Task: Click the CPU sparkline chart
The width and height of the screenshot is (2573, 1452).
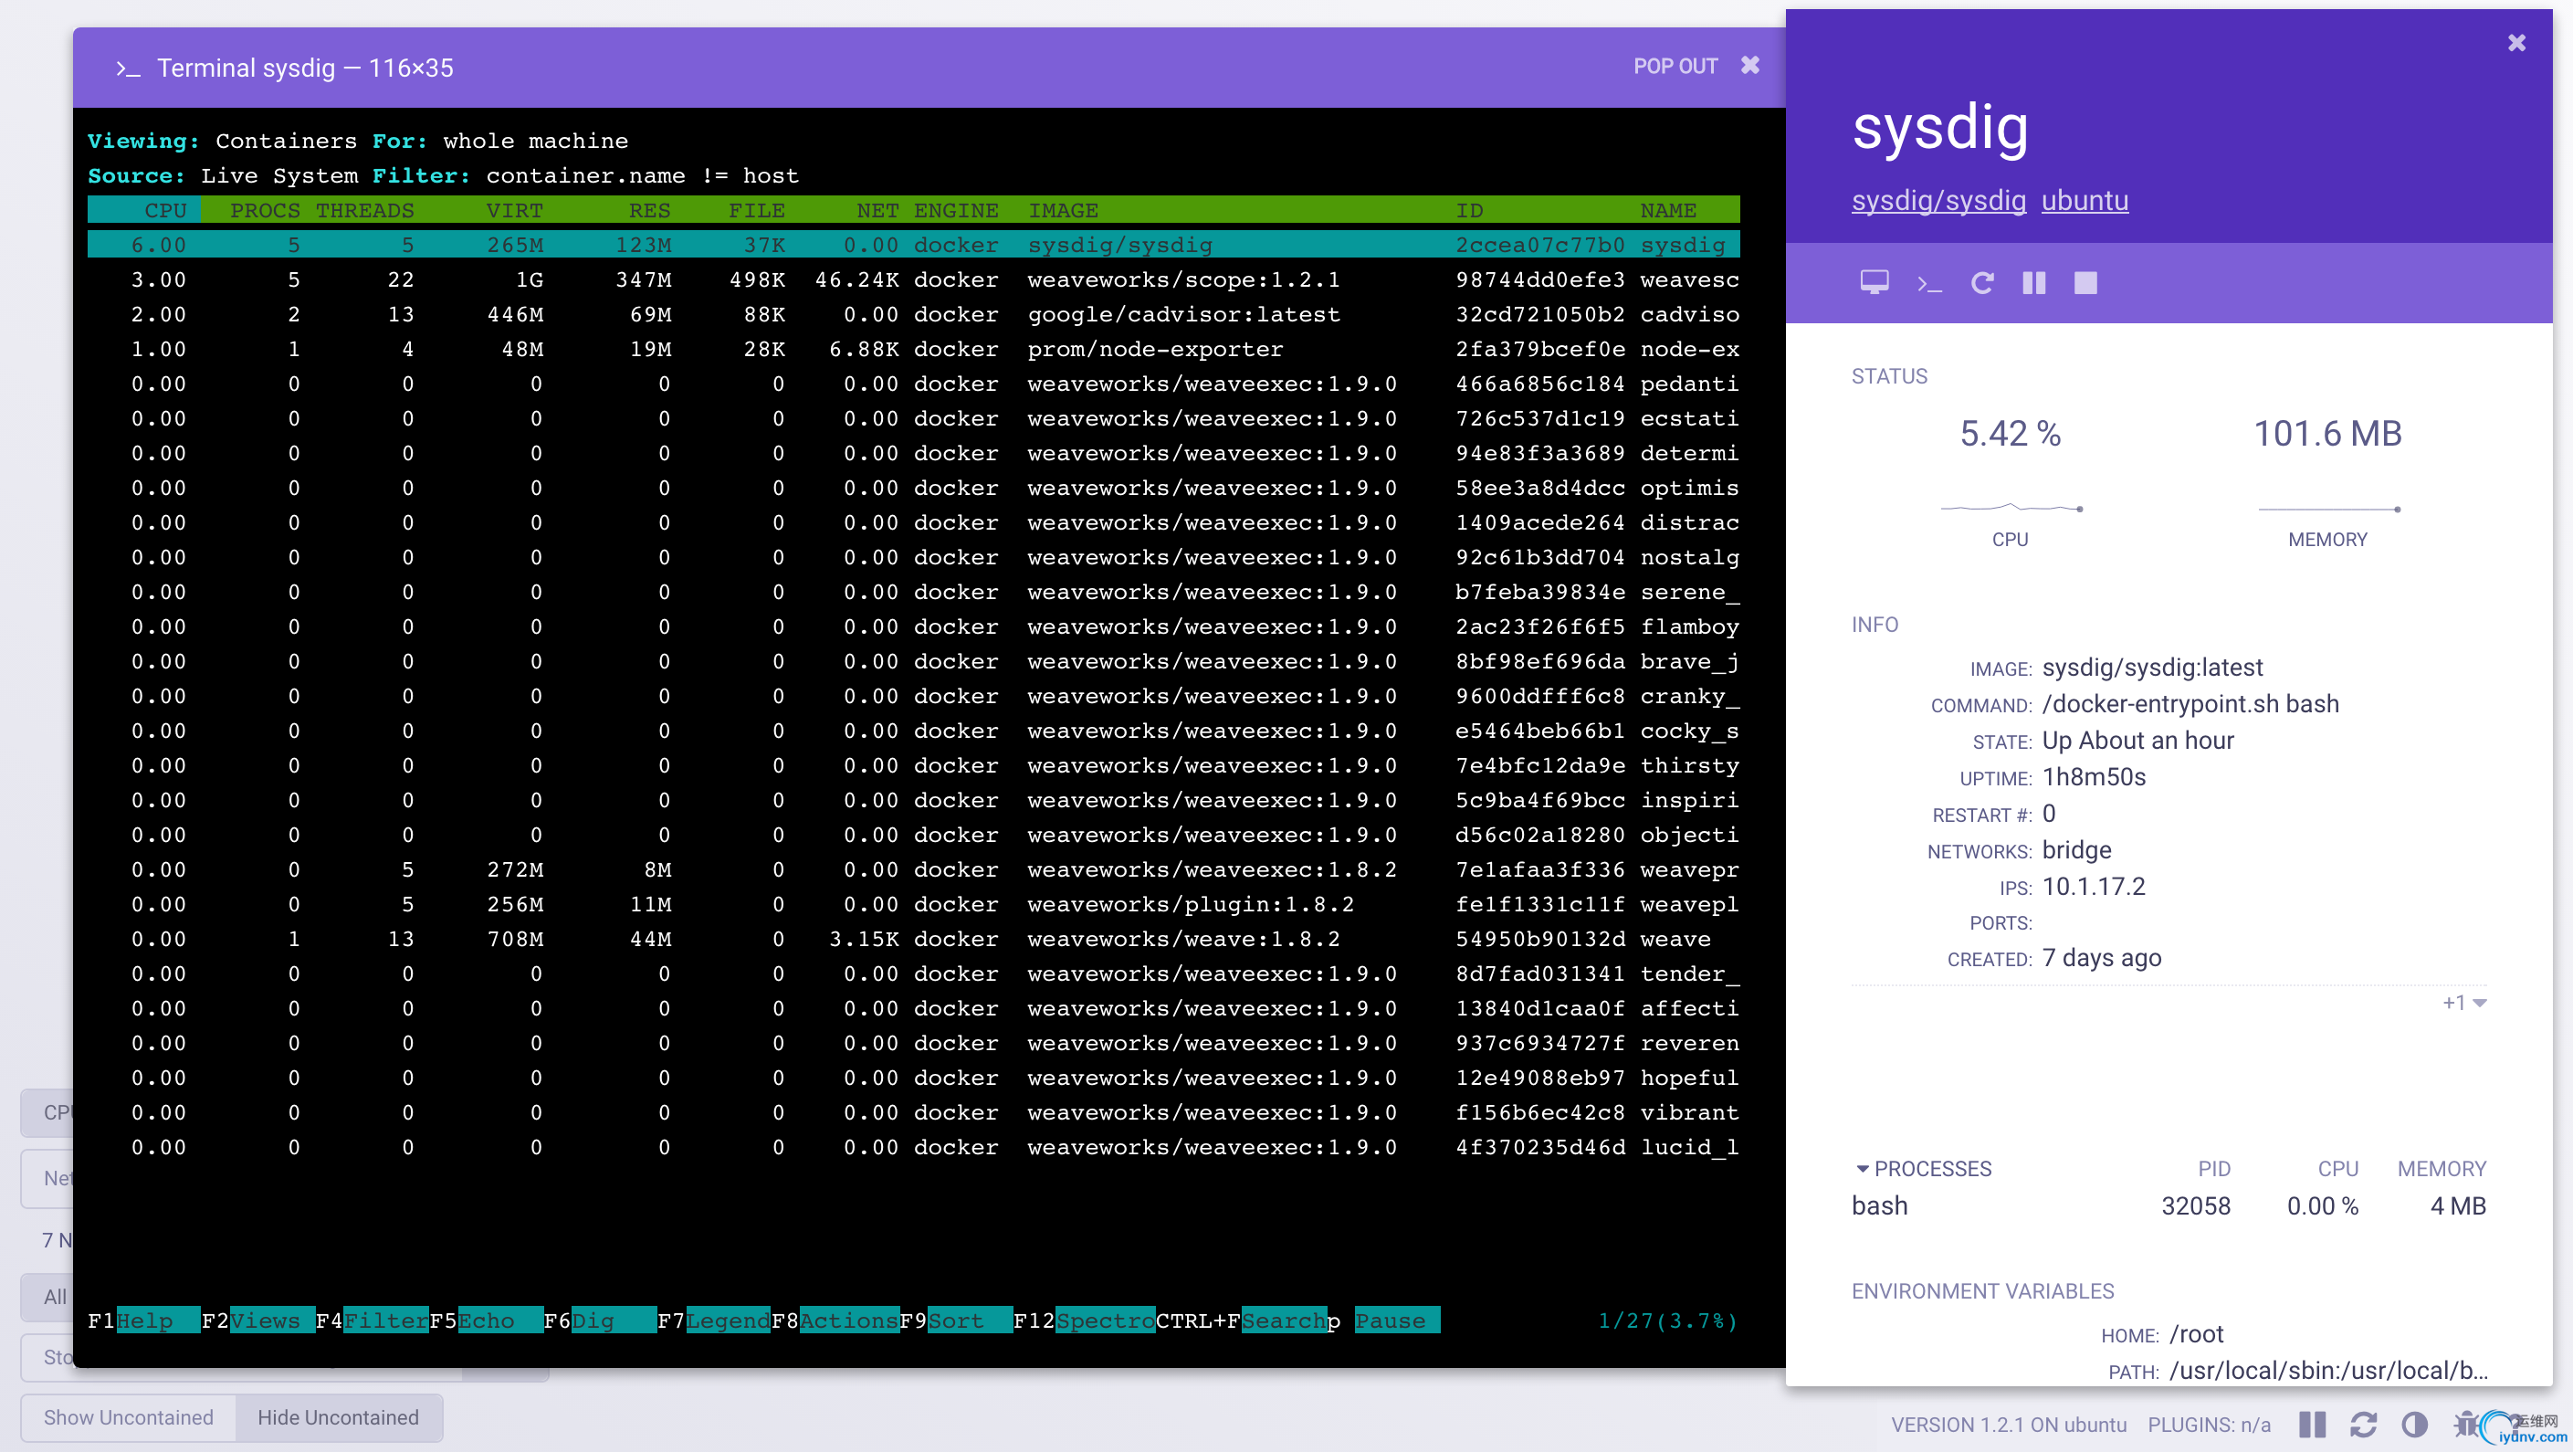Action: [2011, 508]
